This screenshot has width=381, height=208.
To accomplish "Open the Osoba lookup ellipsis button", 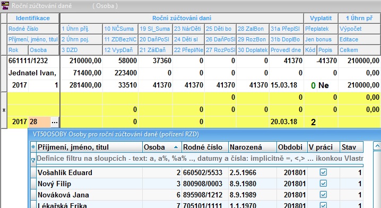I will click(x=55, y=122).
